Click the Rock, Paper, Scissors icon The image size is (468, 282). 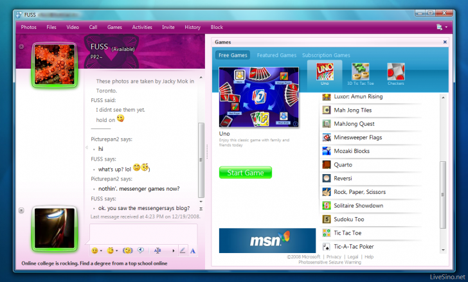click(x=327, y=192)
